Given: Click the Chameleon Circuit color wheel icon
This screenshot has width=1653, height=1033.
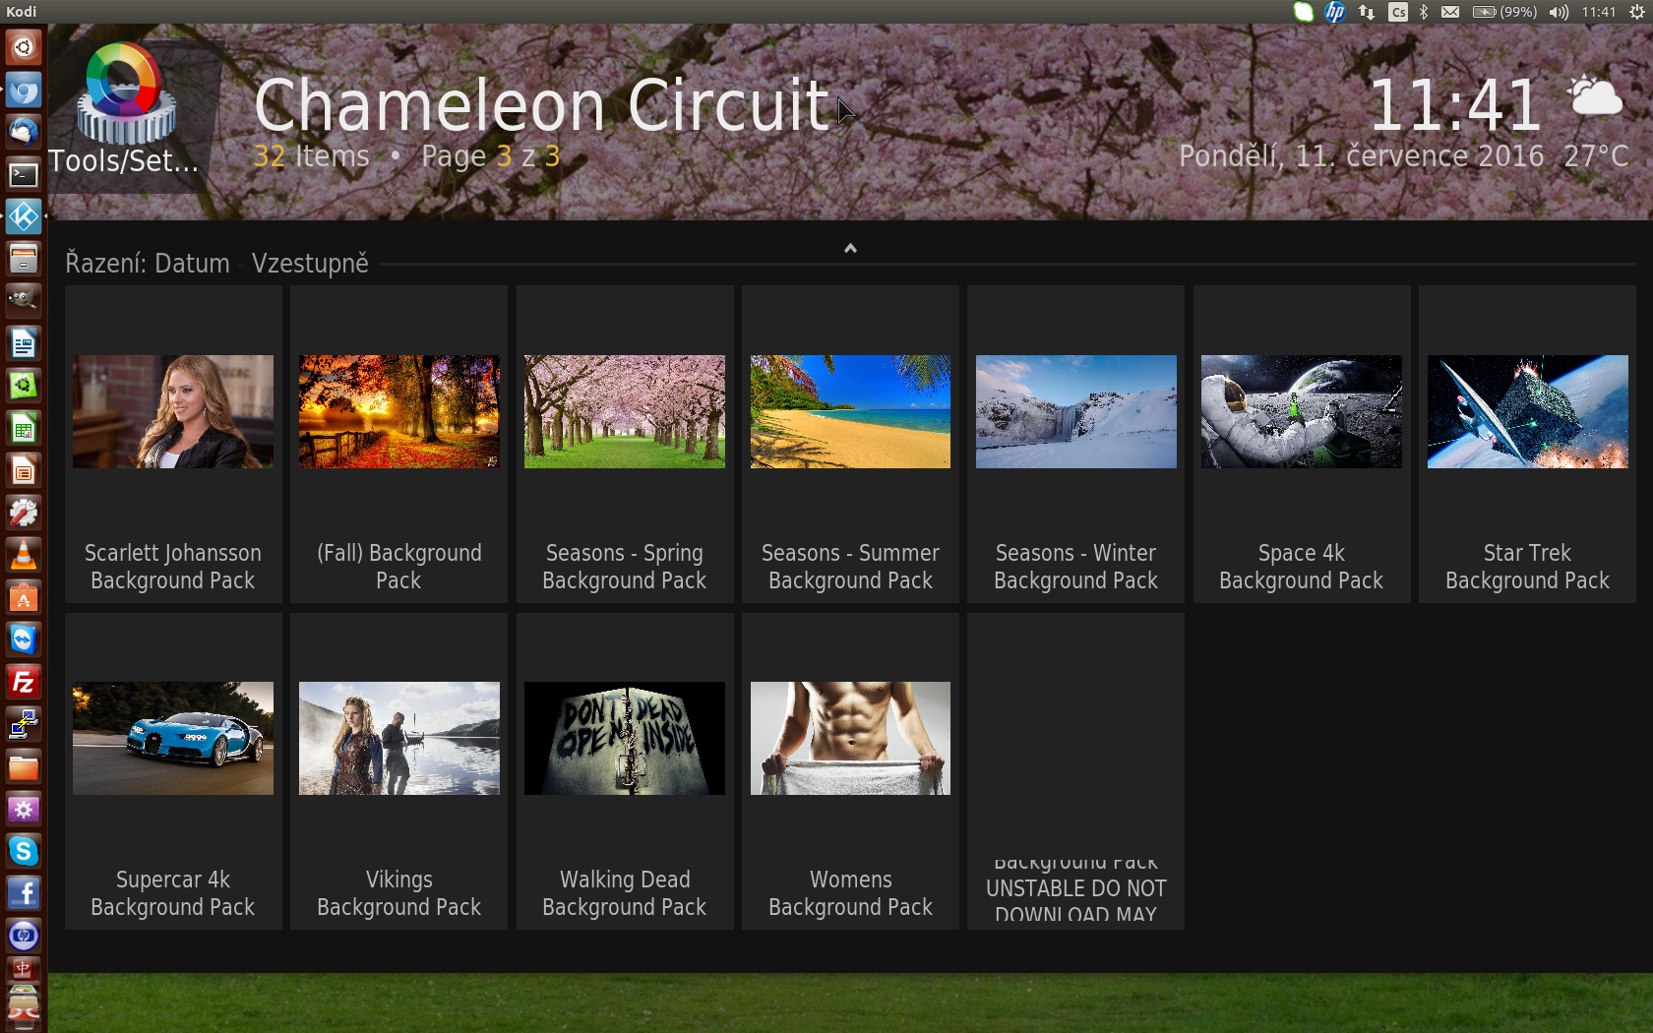Looking at the screenshot, I should pos(124,92).
